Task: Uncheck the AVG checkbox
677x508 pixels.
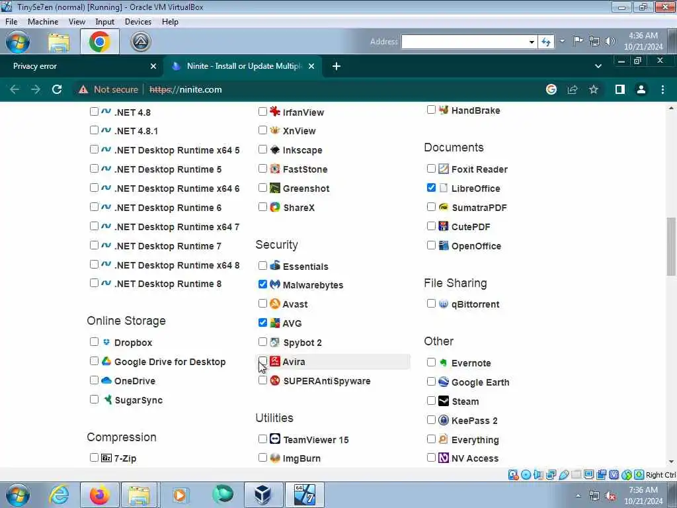Action: pos(262,322)
